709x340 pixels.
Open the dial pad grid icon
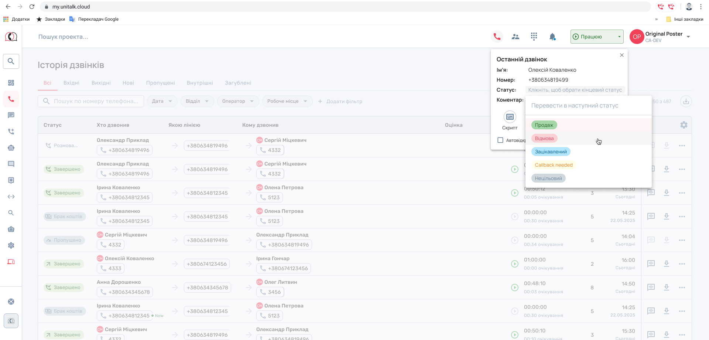pyautogui.click(x=534, y=36)
